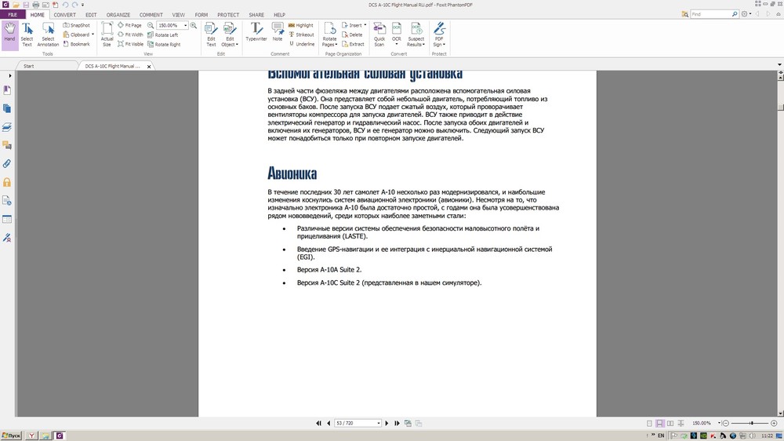784x441 pixels.
Task: Start a Quick Scan
Action: coord(379,35)
